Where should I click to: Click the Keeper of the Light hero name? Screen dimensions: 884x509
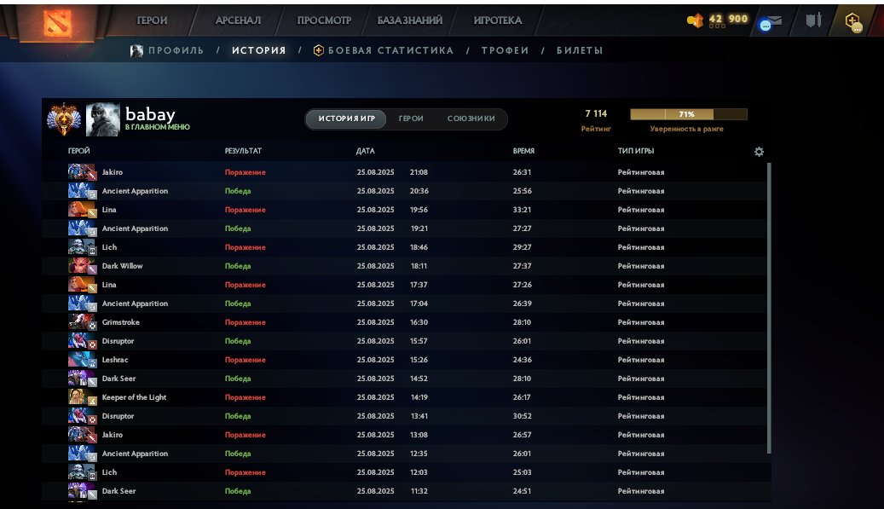coord(134,396)
